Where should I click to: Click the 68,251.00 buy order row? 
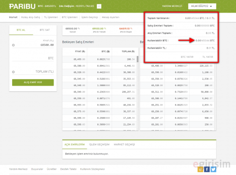177,105
